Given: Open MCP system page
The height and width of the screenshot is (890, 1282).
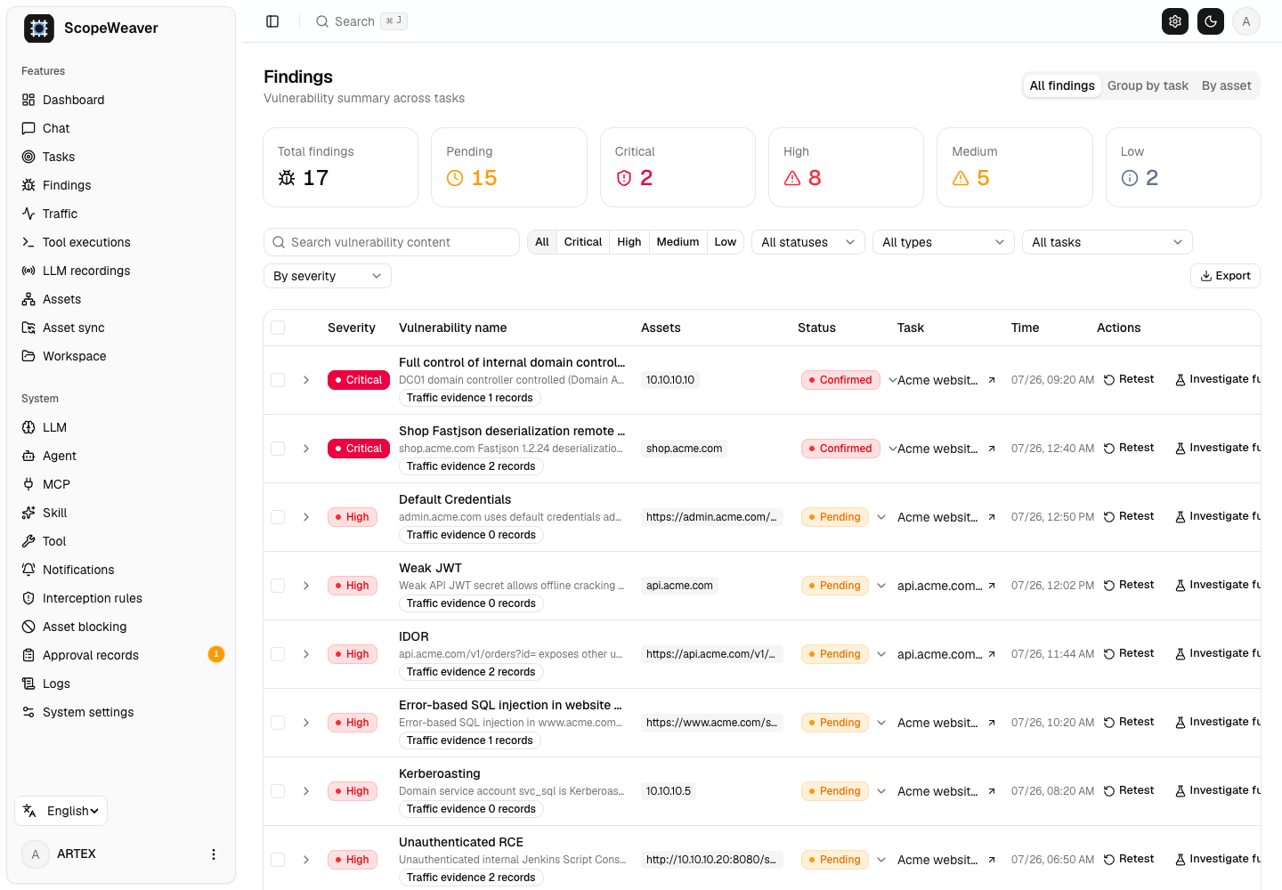Looking at the screenshot, I should [121, 484].
